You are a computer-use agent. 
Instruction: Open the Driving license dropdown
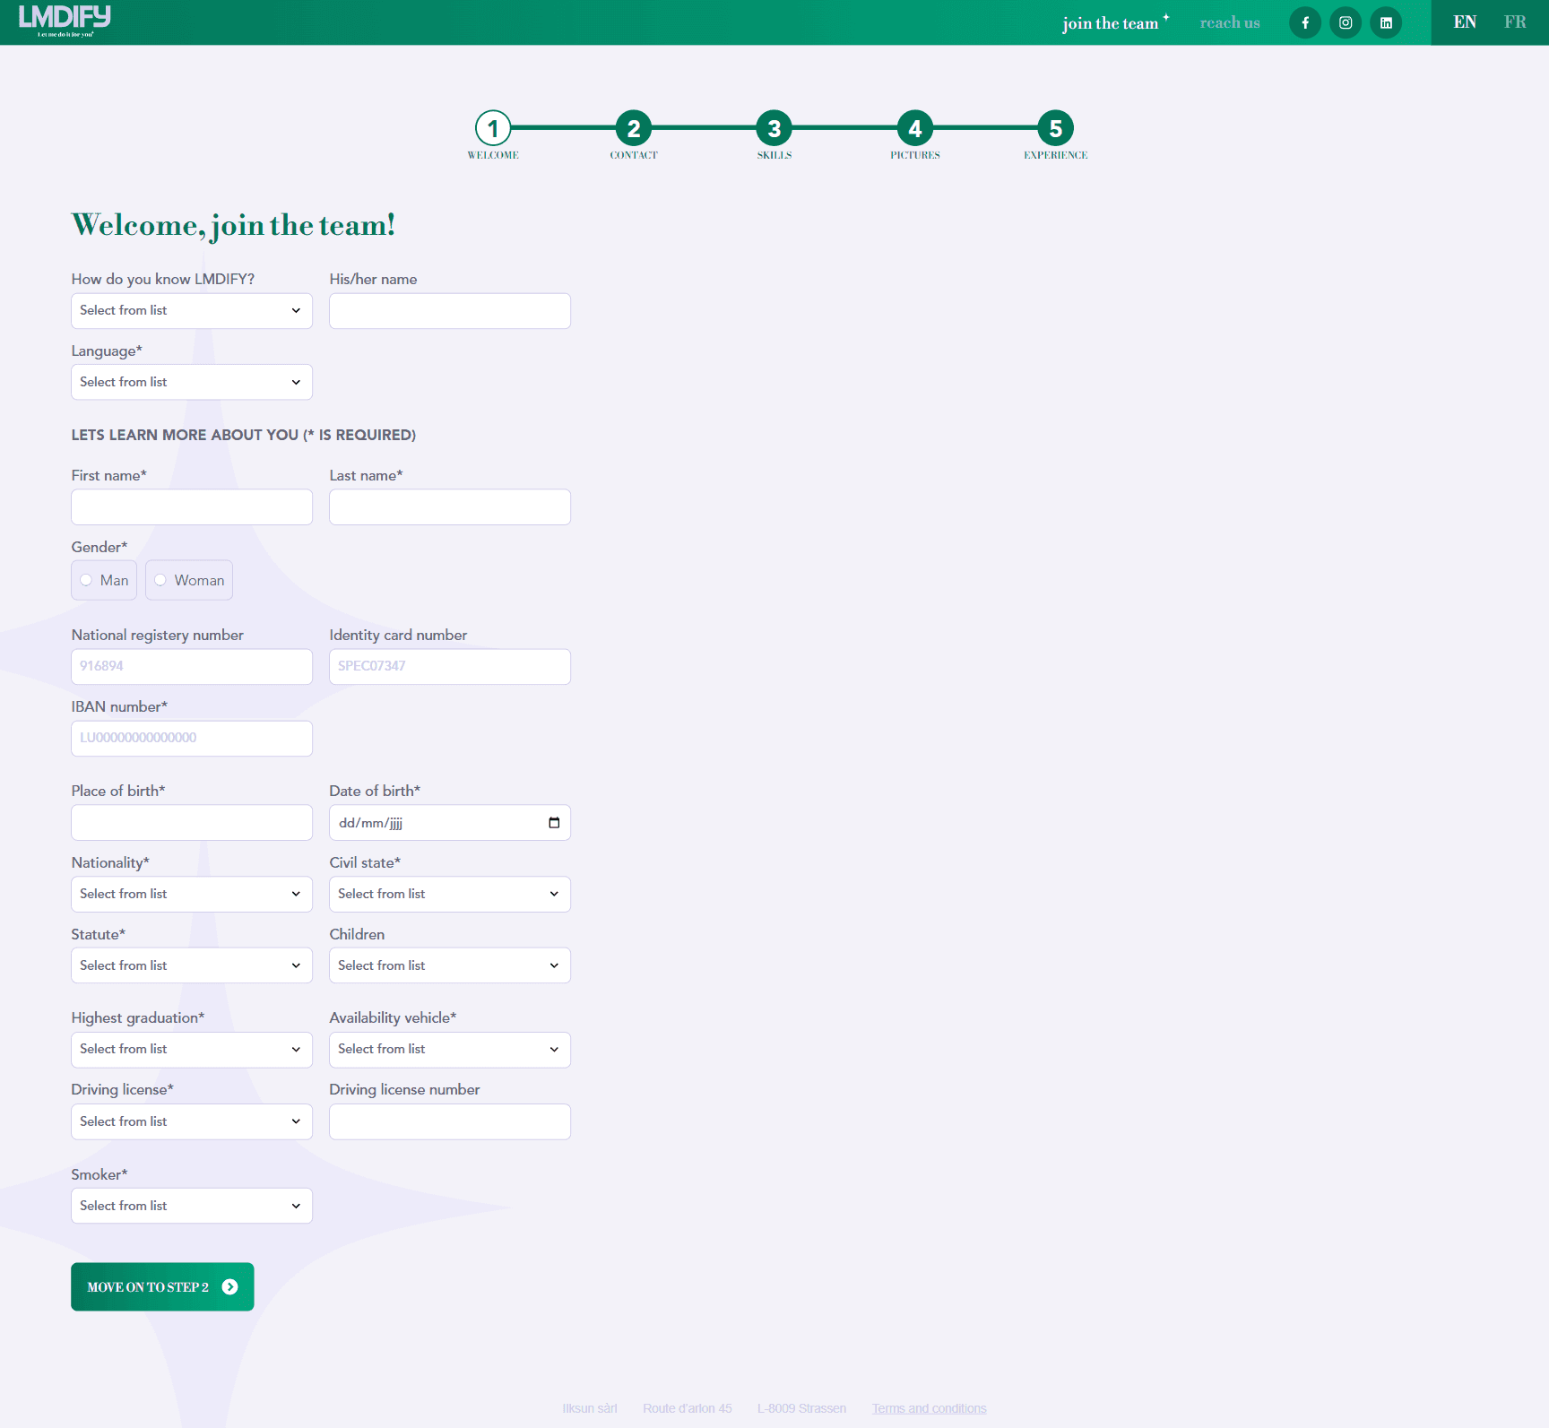[191, 1121]
